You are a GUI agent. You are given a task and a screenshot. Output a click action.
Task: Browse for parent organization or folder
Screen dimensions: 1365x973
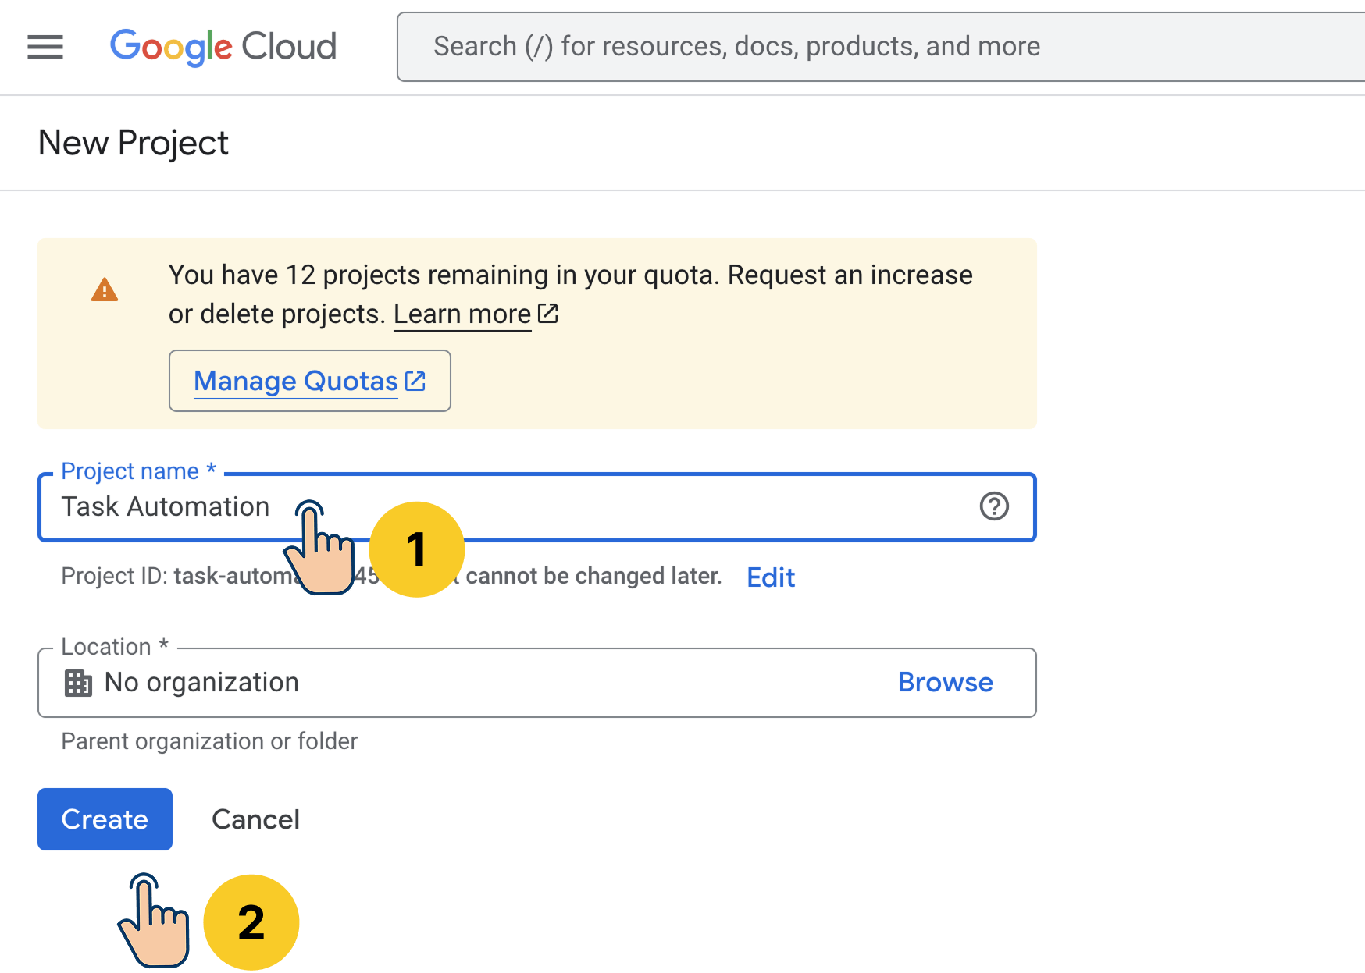[945, 682]
